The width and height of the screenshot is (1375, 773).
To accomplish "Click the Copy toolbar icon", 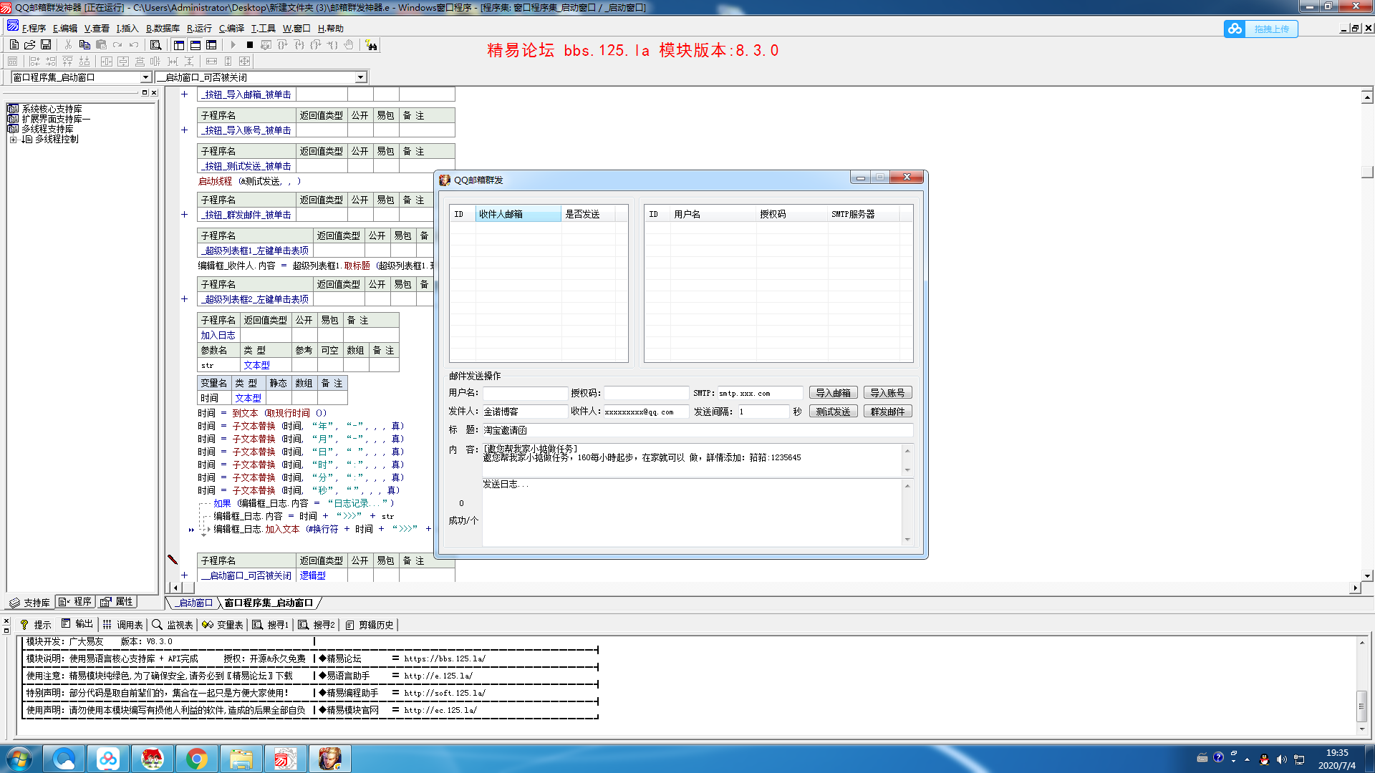I will 85,44.
